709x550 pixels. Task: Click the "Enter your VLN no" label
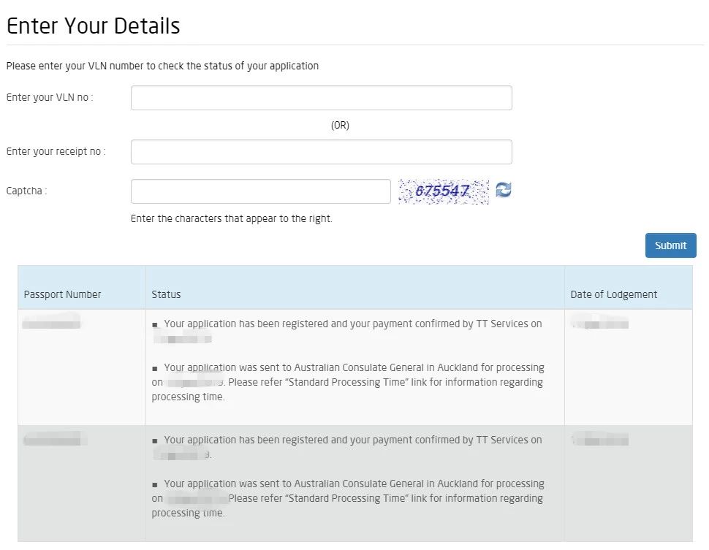pyautogui.click(x=50, y=98)
